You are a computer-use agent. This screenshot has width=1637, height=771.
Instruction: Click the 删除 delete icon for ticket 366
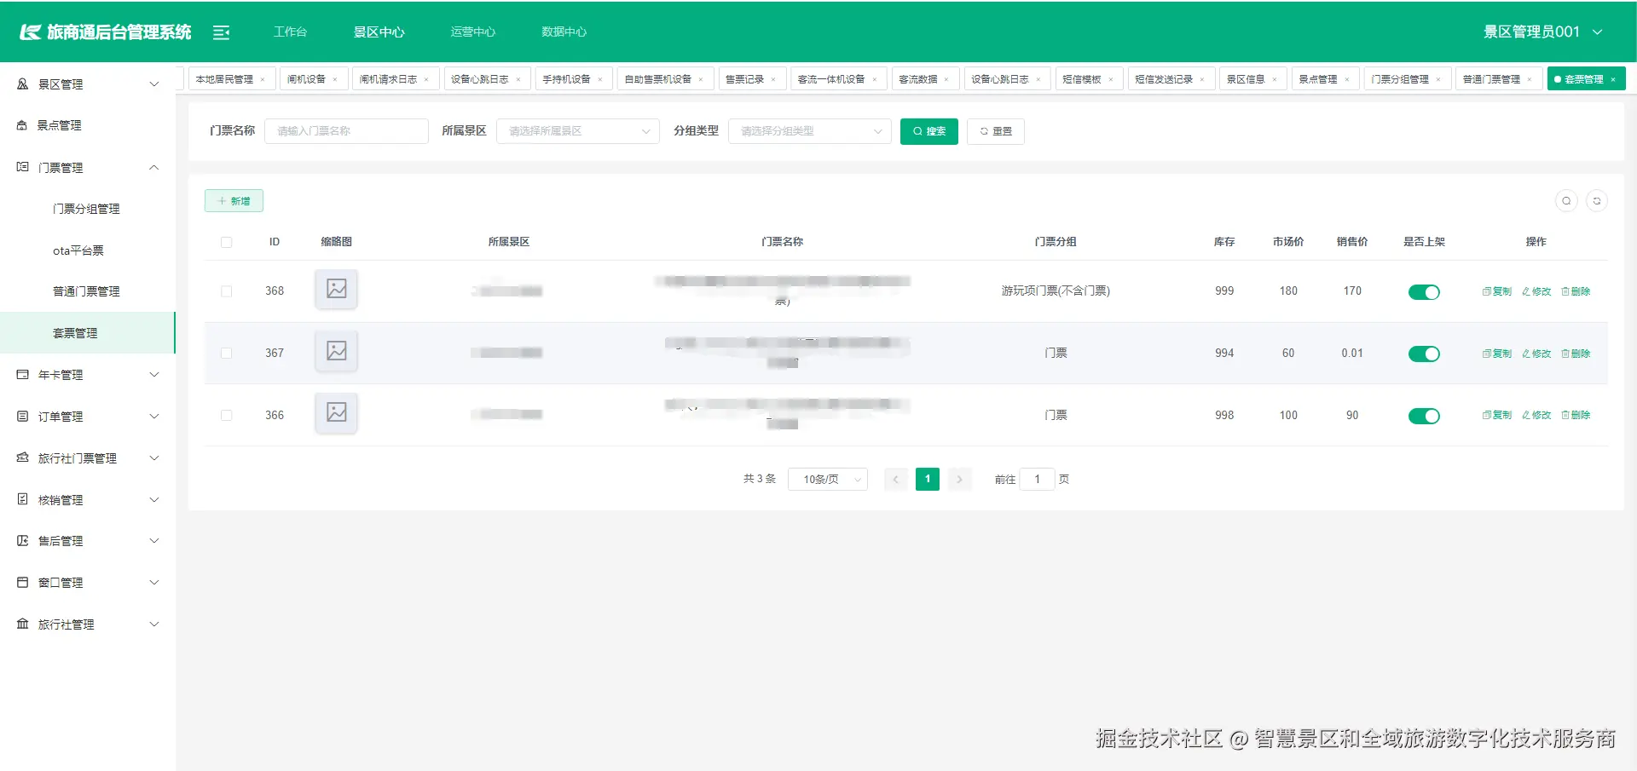coord(1576,415)
